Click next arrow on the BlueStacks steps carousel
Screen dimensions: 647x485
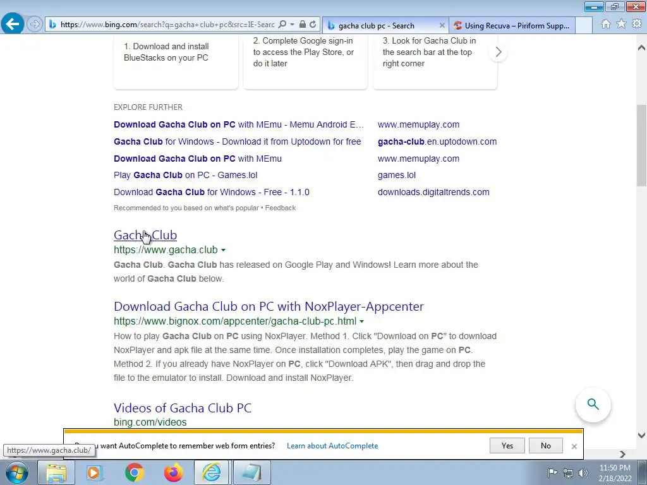pos(498,52)
